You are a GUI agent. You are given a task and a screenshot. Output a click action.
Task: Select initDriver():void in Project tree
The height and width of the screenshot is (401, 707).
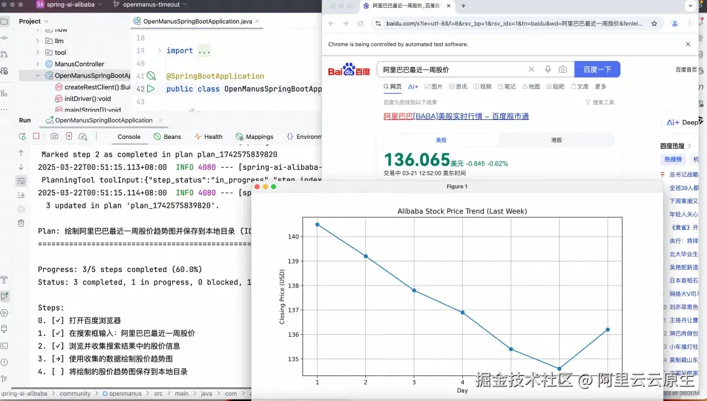88,99
